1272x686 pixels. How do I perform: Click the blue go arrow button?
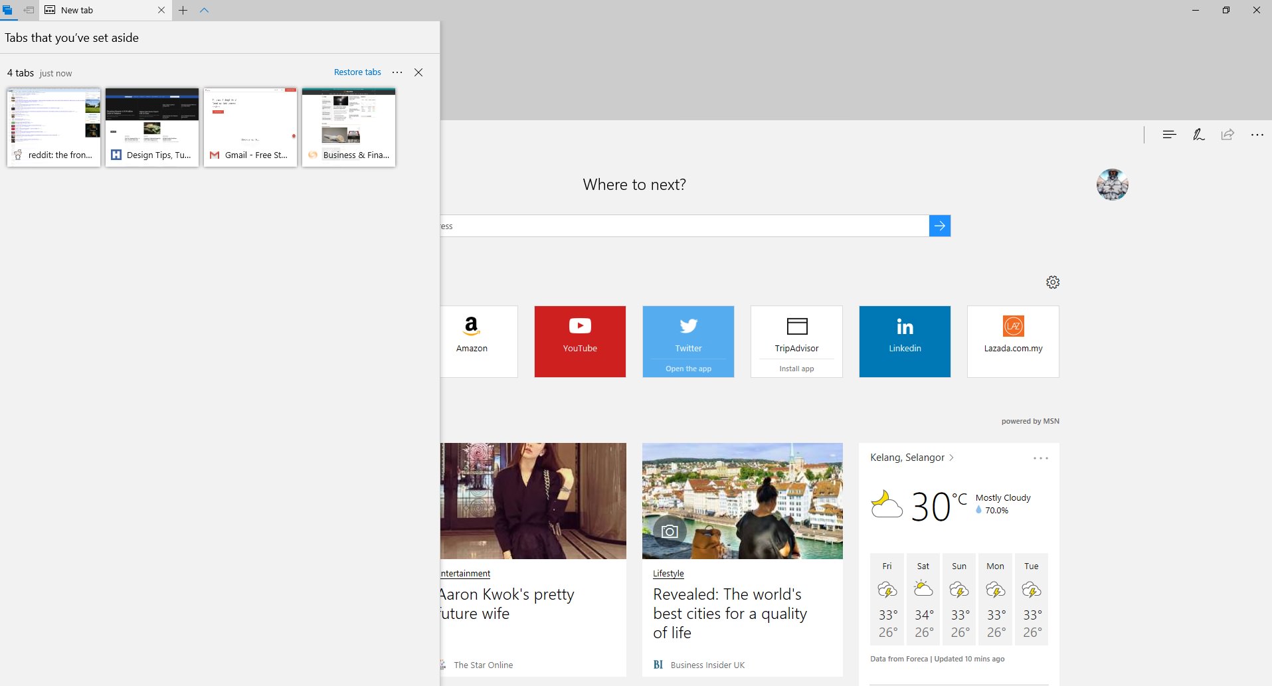pyautogui.click(x=940, y=226)
